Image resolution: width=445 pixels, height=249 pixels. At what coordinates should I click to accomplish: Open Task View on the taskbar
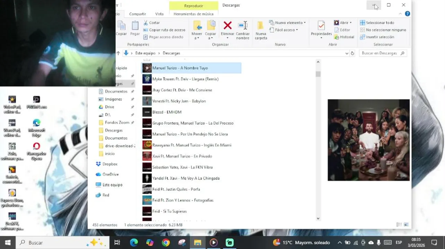pos(117,243)
